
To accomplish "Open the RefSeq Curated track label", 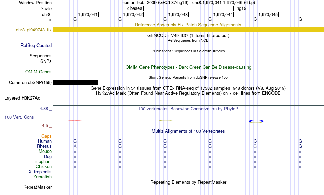I will click(36, 45).
